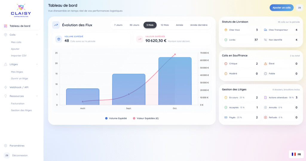
Task: Click the En cours clock icon
Action: pos(226,97)
